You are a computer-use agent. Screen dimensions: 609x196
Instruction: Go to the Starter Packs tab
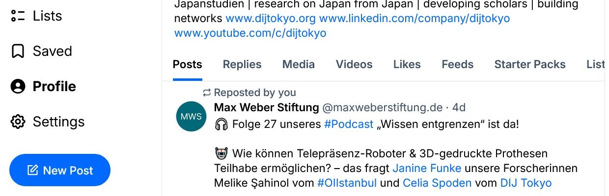pyautogui.click(x=530, y=64)
